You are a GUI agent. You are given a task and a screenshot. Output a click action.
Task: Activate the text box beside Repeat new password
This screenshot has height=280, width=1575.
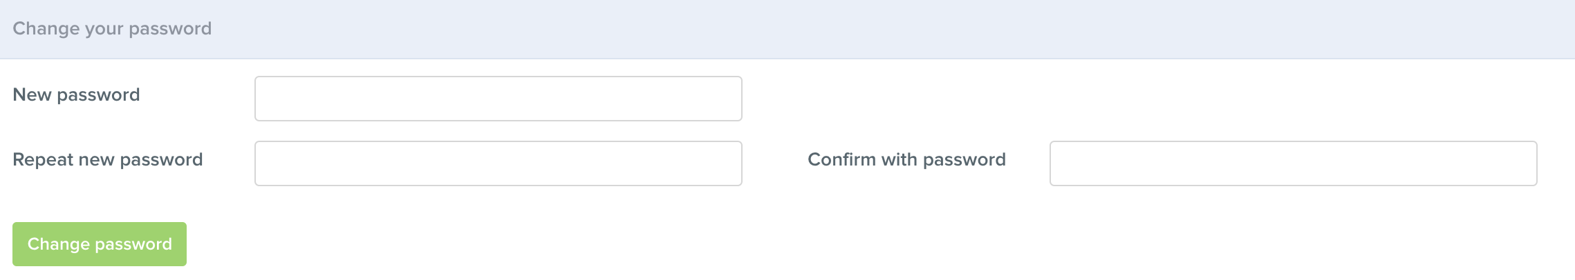[x=498, y=163]
